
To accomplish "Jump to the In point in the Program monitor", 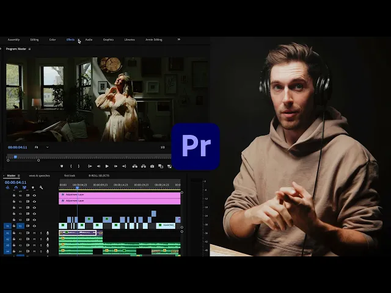I will point(90,166).
